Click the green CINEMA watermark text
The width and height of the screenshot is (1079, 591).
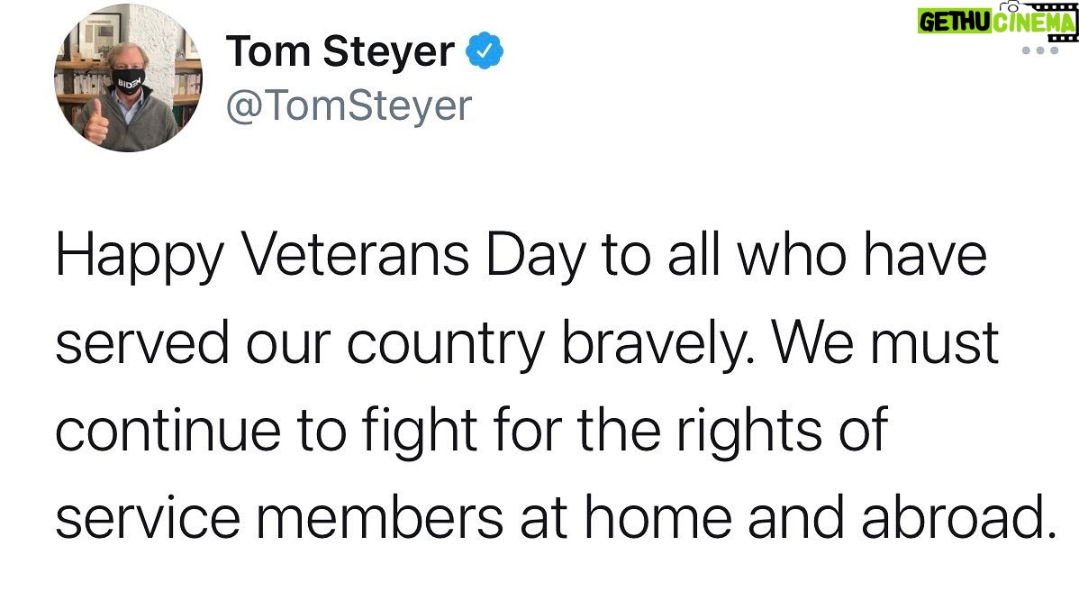click(x=1033, y=23)
